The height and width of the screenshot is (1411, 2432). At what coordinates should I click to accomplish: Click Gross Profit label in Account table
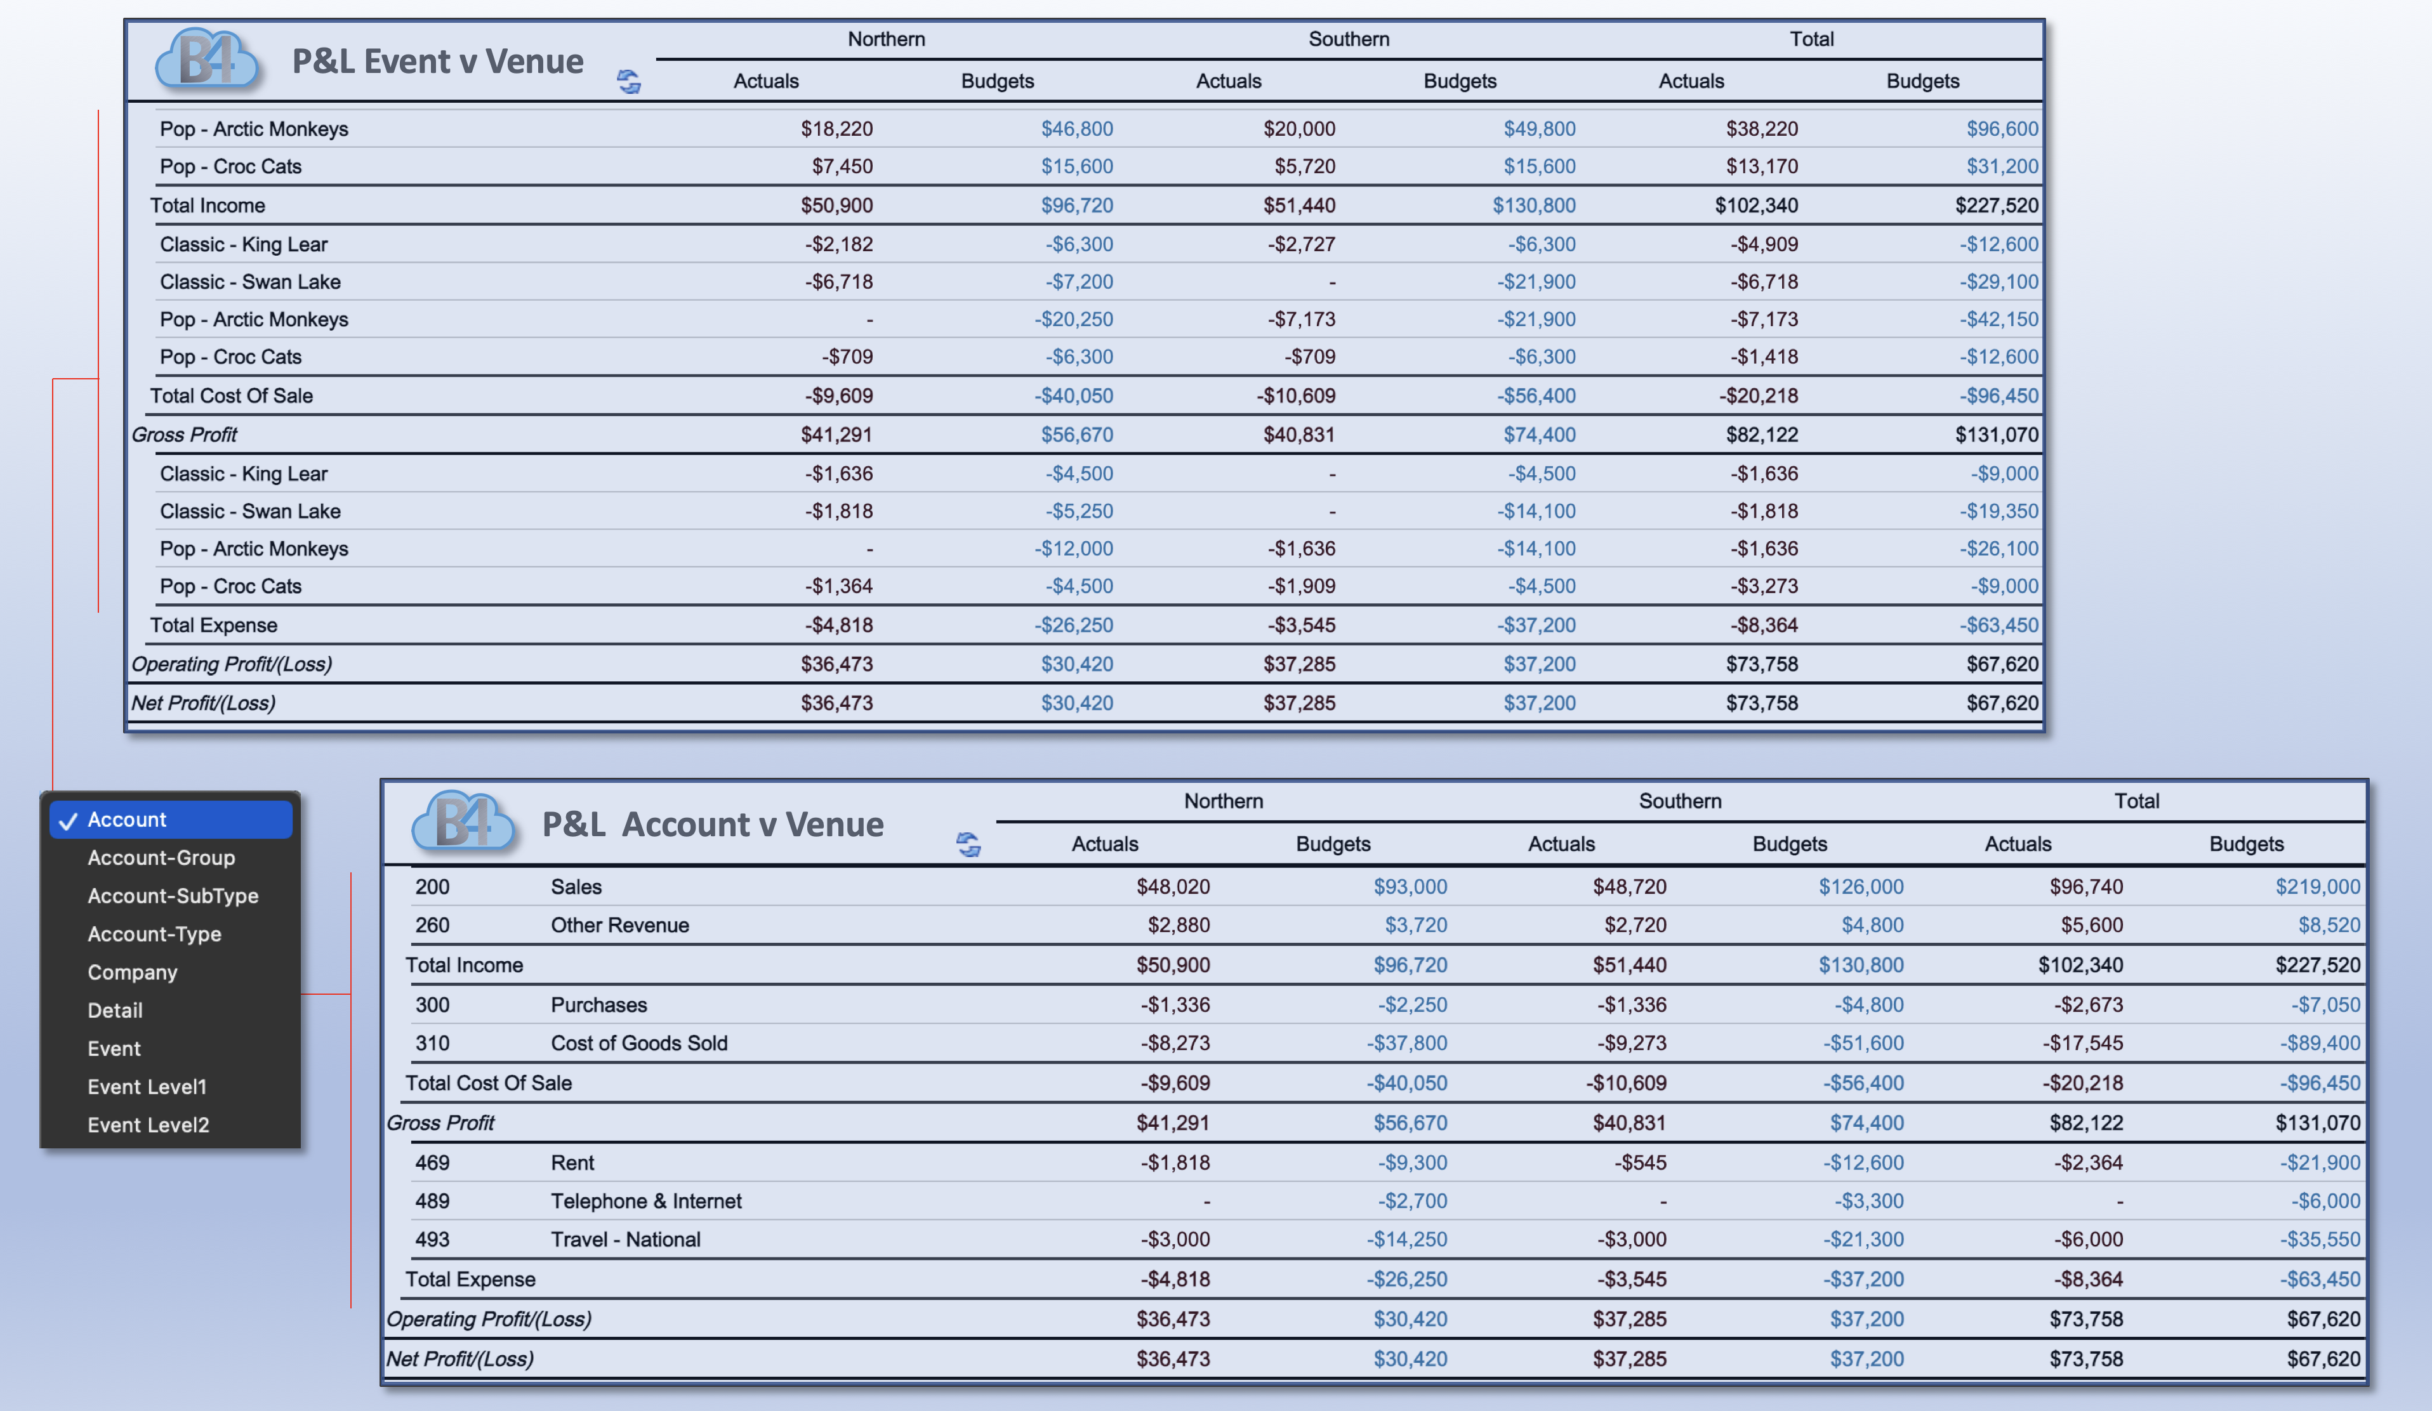[440, 1122]
